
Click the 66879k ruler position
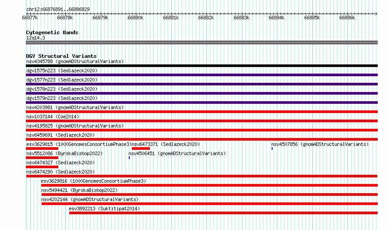pyautogui.click(x=100, y=18)
